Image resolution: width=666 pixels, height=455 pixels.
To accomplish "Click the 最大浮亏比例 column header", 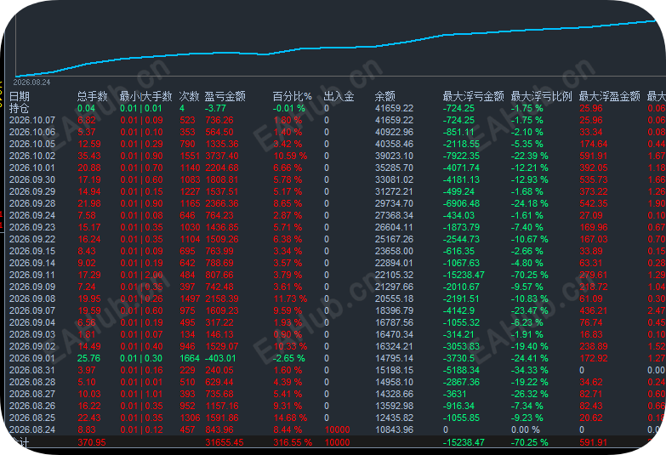I will click(x=541, y=96).
